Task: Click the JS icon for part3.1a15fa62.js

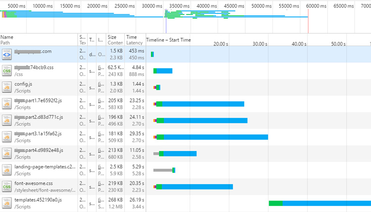Action: tap(7, 137)
